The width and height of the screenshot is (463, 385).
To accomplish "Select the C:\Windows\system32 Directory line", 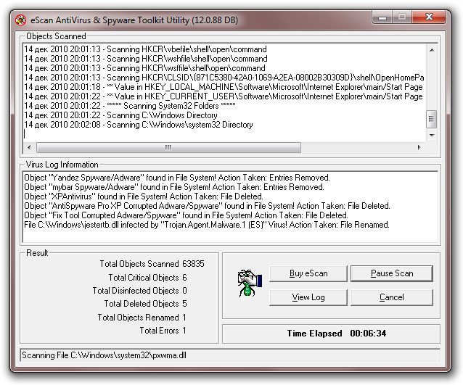I will click(138, 125).
